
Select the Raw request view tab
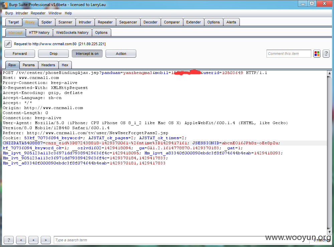tap(12, 65)
